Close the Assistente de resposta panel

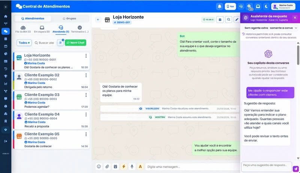click(295, 18)
